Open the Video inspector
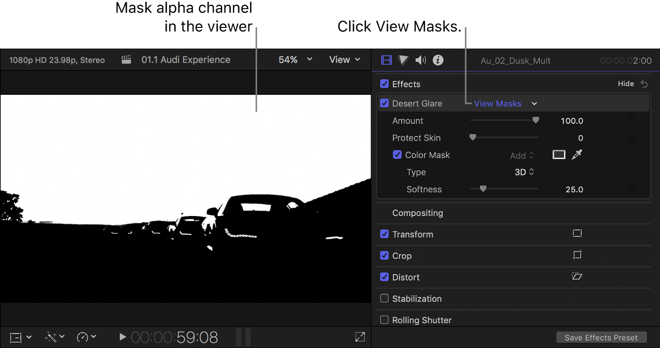Screen dimensions: 660x348 (386, 60)
